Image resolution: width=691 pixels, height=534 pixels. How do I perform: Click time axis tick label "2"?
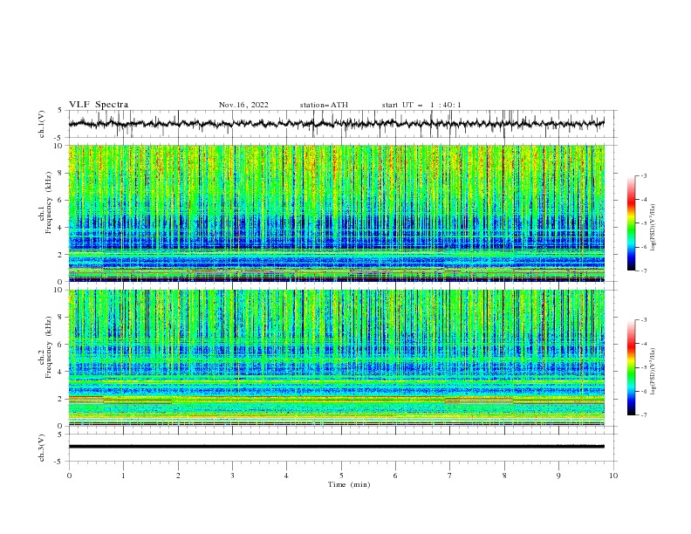coord(178,476)
